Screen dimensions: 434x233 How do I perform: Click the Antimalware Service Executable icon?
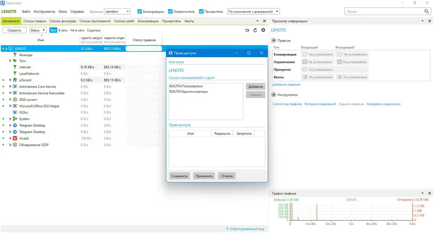[x=15, y=93]
